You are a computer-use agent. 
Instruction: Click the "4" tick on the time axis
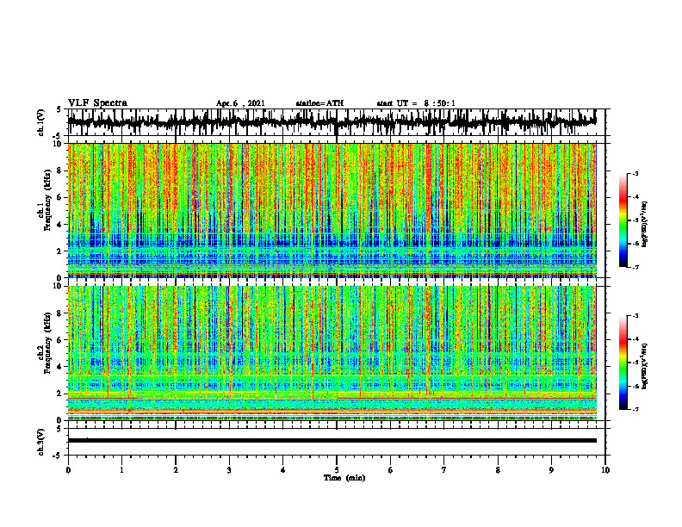tap(283, 470)
